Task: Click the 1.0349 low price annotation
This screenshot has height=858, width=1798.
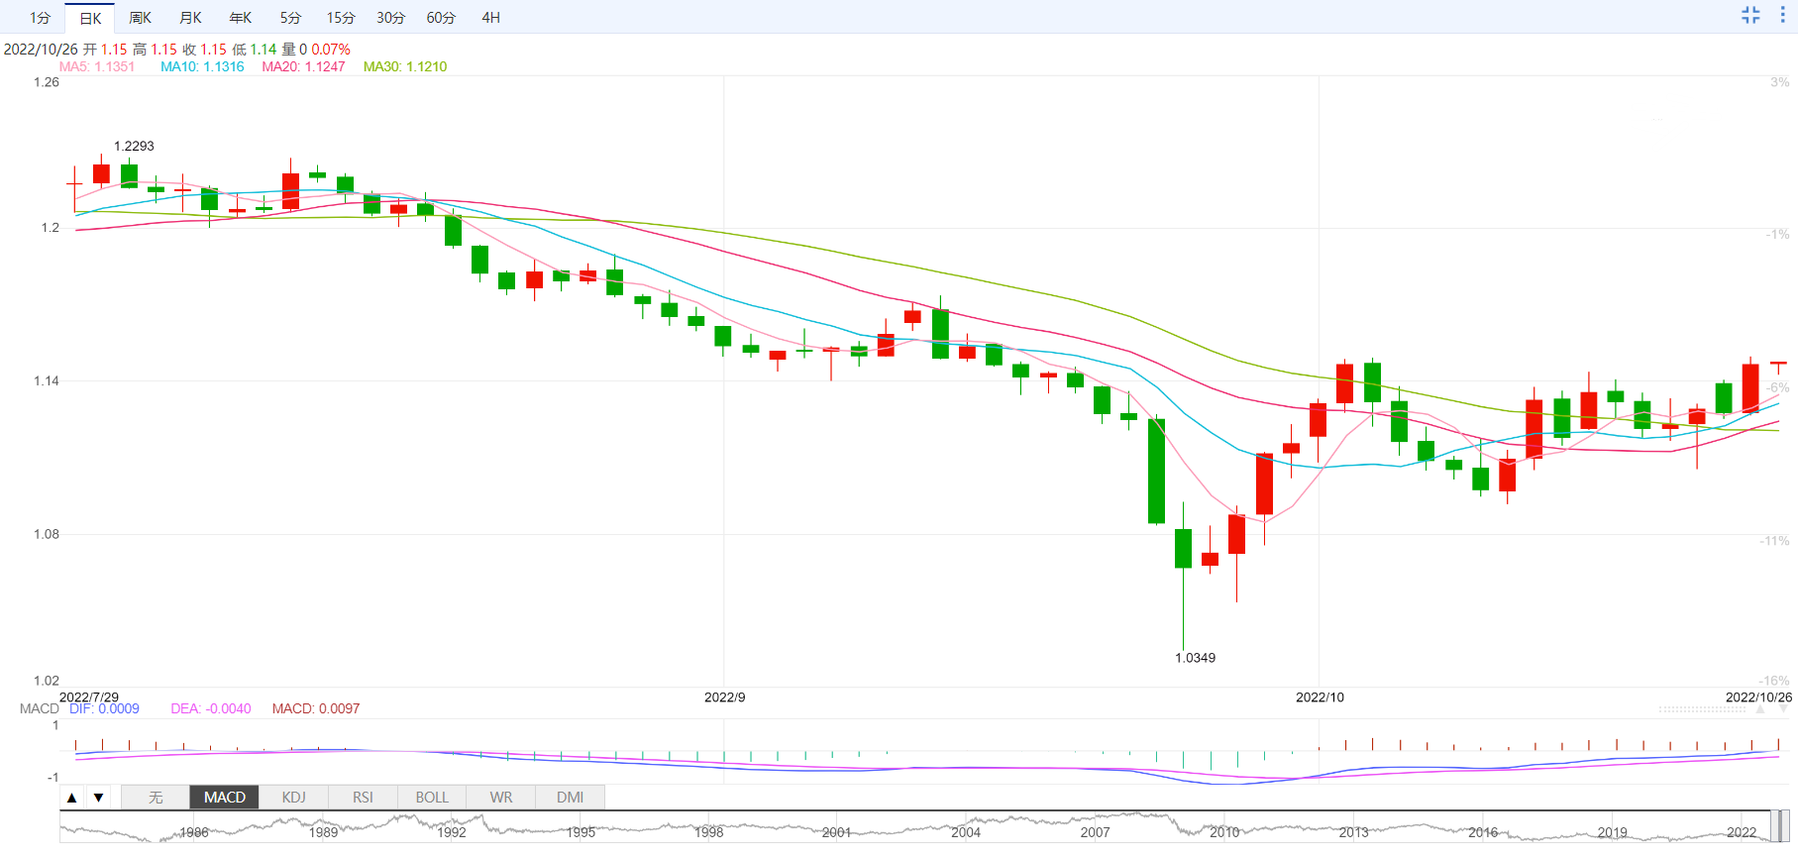Action: (1195, 658)
